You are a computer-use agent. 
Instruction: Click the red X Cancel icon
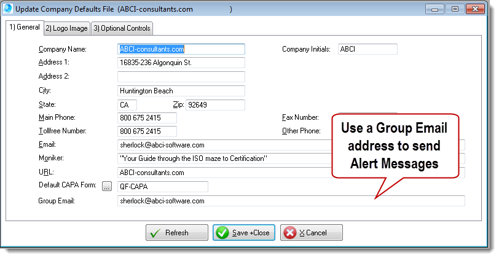click(289, 233)
